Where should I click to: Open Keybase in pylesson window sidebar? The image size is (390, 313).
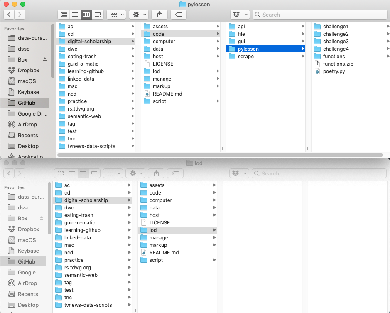click(x=25, y=92)
